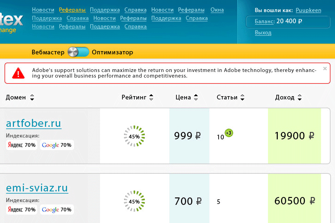This screenshot has height=223, width=335.
Task: Open the emi-sviaz.ru domain link
Action: 37,188
